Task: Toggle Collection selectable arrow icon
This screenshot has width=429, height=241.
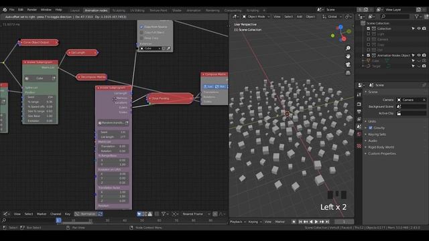Action: point(413,29)
